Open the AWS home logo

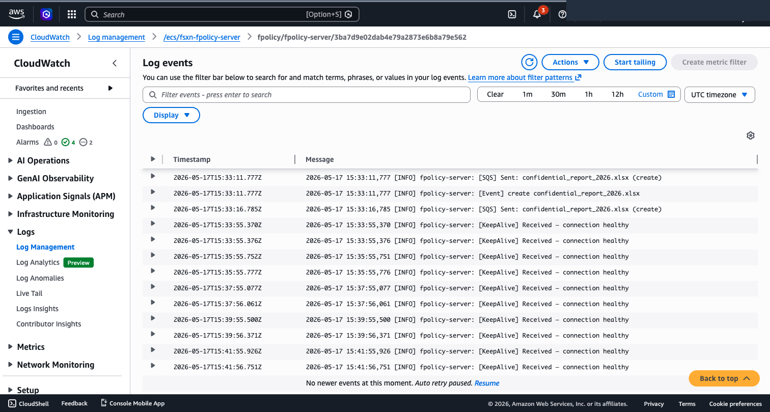(17, 14)
